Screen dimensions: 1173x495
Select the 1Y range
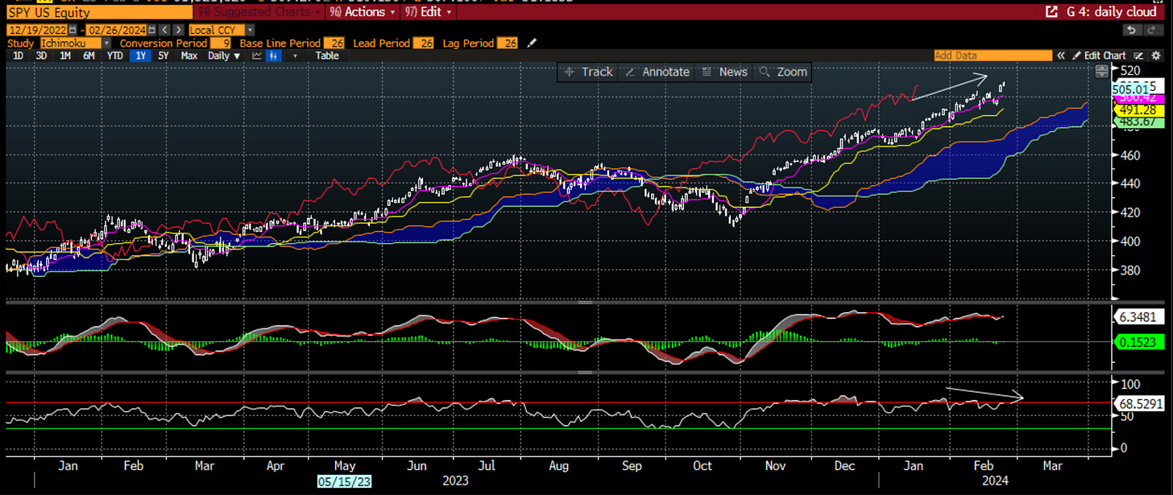click(x=141, y=56)
